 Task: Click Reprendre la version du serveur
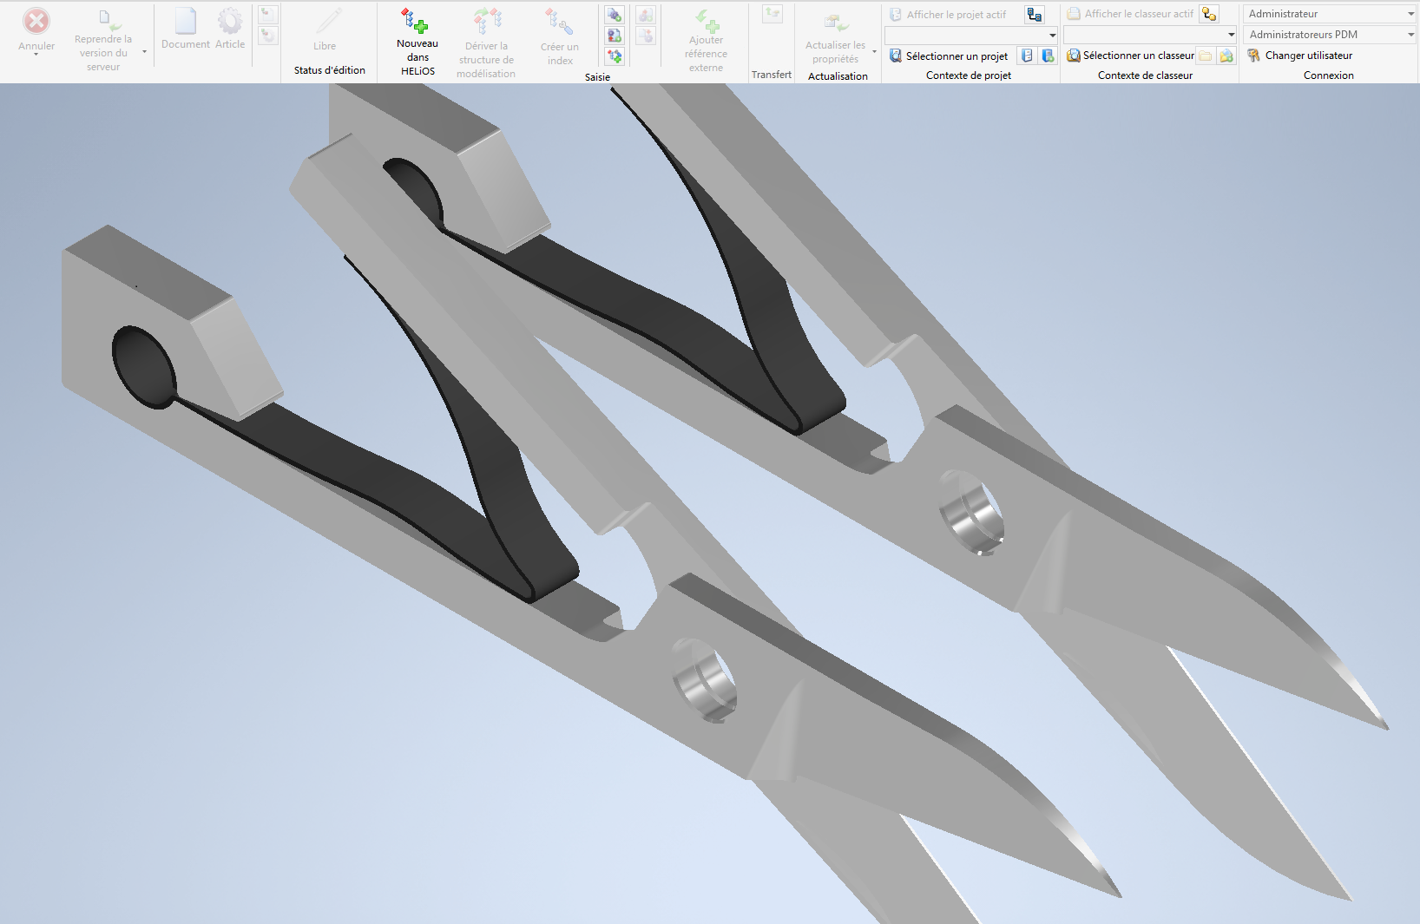click(103, 40)
